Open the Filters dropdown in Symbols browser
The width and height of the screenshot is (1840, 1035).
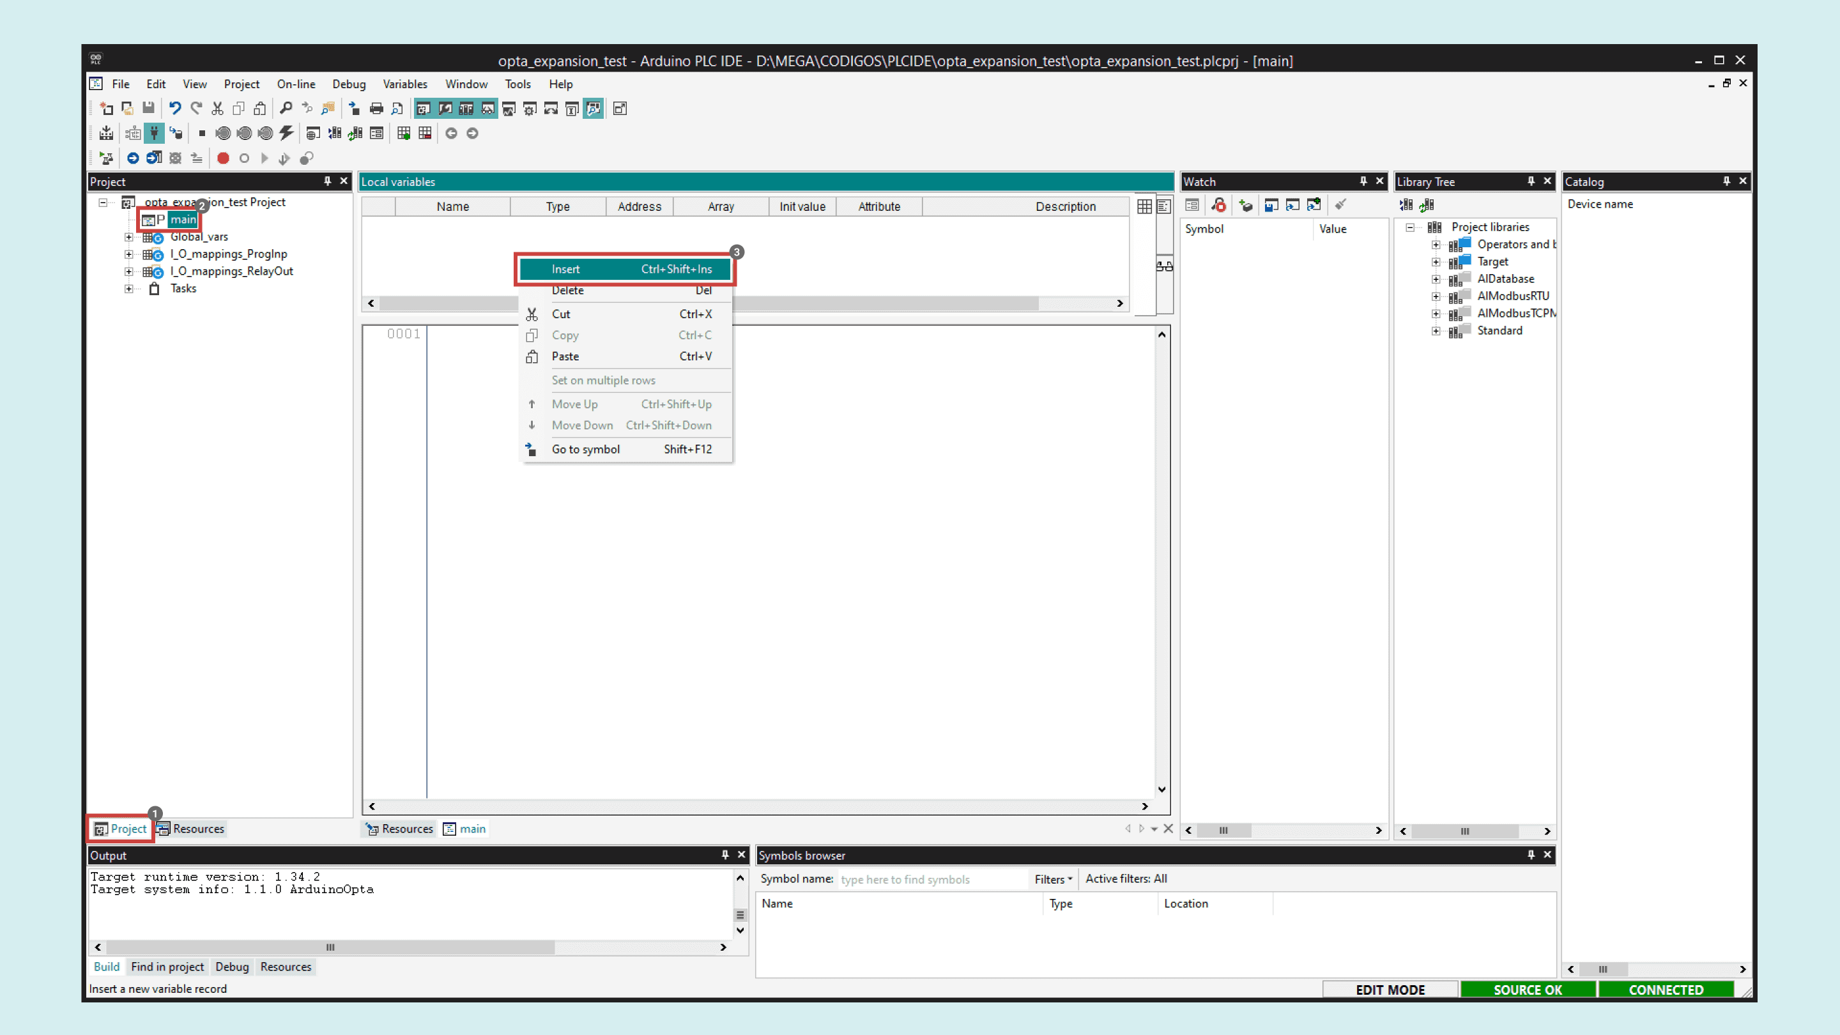point(1051,879)
